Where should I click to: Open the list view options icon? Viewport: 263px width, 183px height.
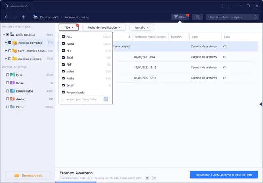pyautogui.click(x=198, y=17)
